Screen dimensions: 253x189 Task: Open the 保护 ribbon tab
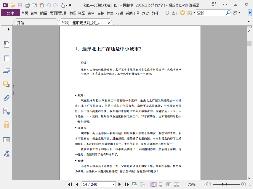100,13
